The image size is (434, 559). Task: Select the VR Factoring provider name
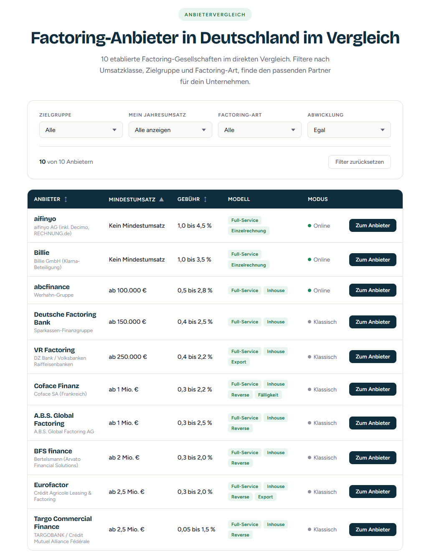54,350
